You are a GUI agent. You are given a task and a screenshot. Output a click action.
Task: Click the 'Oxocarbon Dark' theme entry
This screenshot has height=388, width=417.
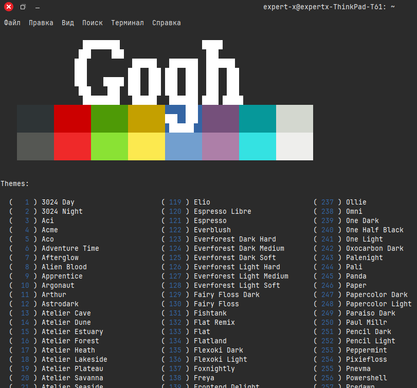click(x=374, y=249)
